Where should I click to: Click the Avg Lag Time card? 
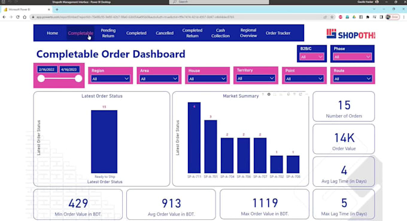tap(344, 171)
